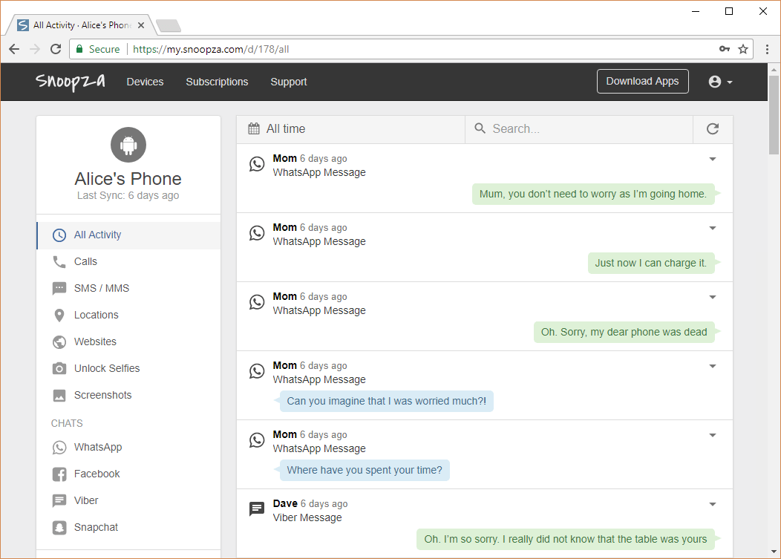Click the All Activity clock icon

(59, 235)
